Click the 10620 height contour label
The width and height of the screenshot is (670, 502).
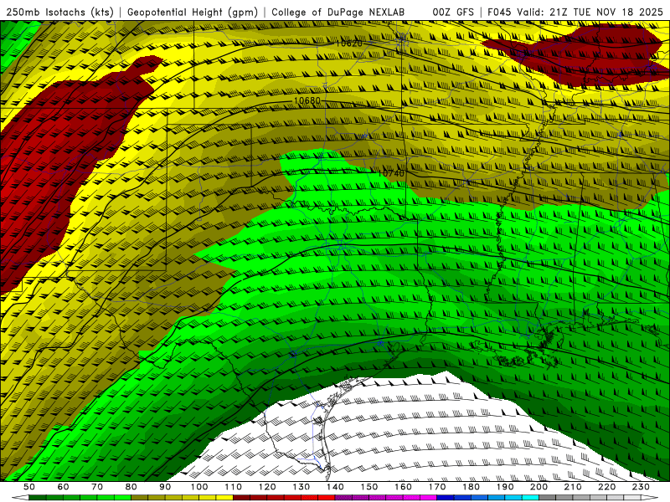point(349,44)
